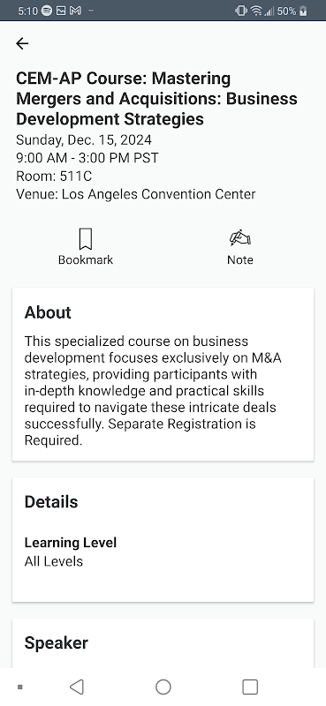
Task: Tap the Android back triangle button
Action: pos(77,687)
